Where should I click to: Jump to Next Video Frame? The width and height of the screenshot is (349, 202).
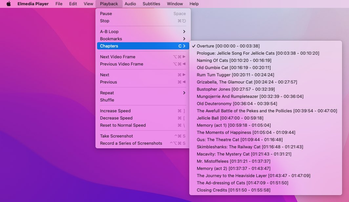(117, 57)
